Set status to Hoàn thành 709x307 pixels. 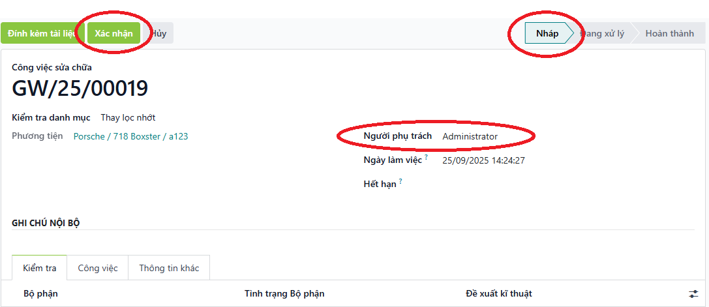[669, 33]
